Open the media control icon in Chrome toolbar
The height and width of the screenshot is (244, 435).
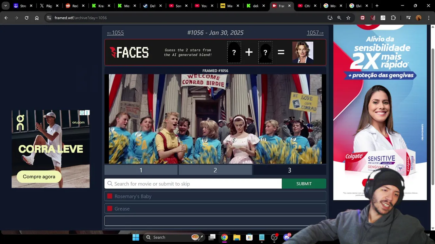[x=409, y=18]
